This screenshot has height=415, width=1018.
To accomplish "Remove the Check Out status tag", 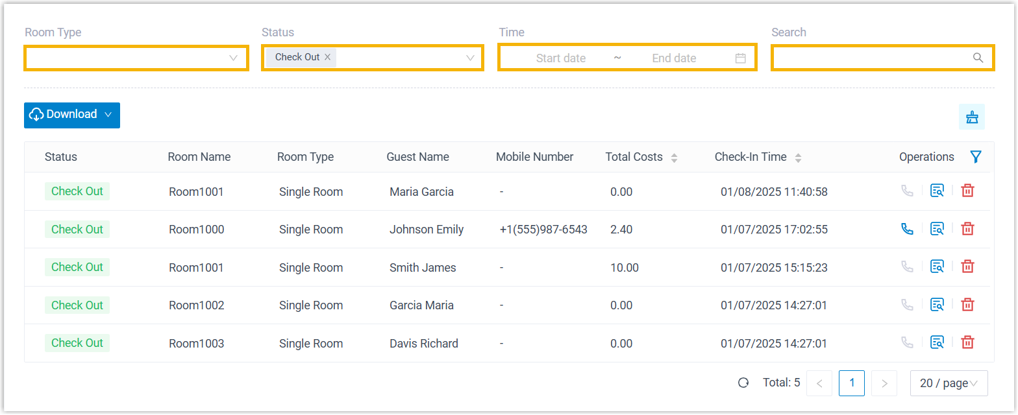I will (x=328, y=57).
